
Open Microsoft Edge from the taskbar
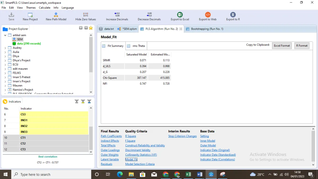(x=120, y=174)
